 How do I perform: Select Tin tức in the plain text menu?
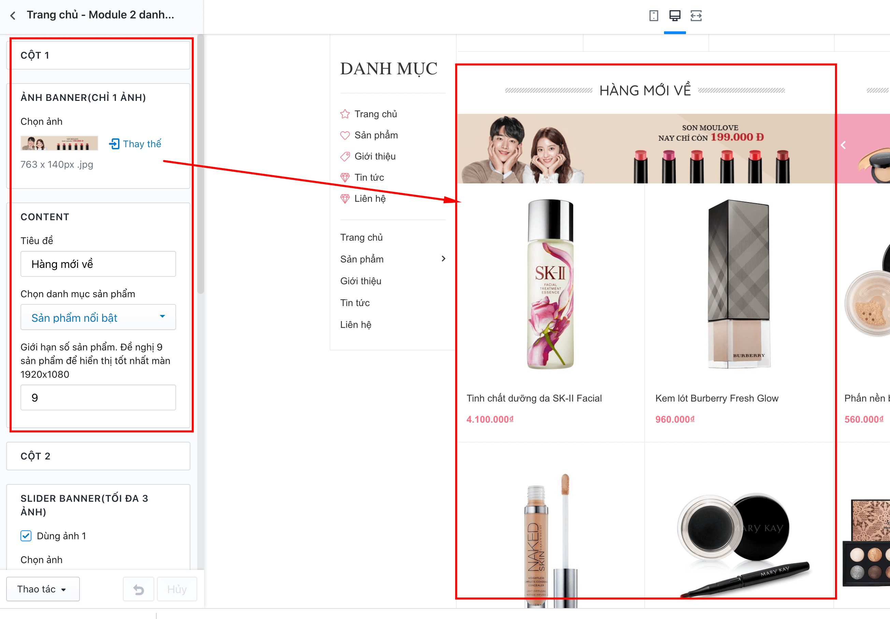coord(355,303)
